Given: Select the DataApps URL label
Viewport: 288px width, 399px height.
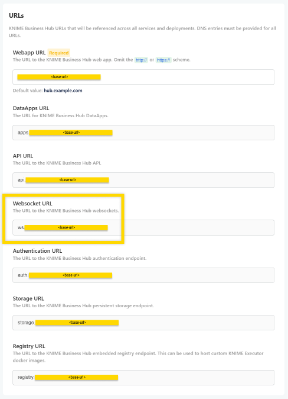Looking at the screenshot, I should 31,108.
